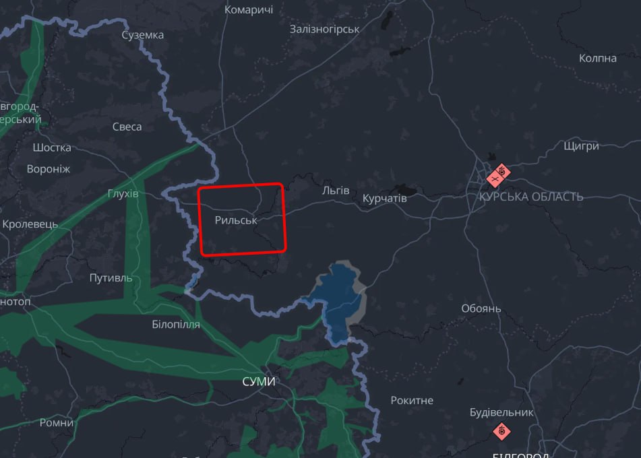The width and height of the screenshot is (641, 458).
Task: Select the Залізногірськ town label
Action: 325,30
